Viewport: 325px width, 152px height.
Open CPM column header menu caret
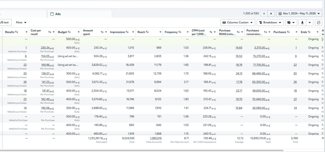pyautogui.click(x=215, y=32)
